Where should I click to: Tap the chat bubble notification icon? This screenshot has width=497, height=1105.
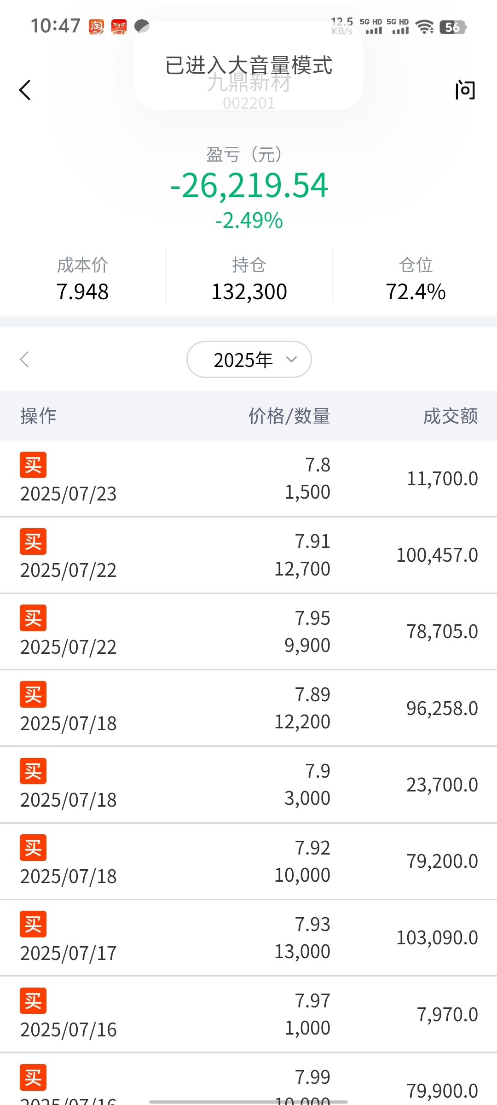click(x=142, y=27)
